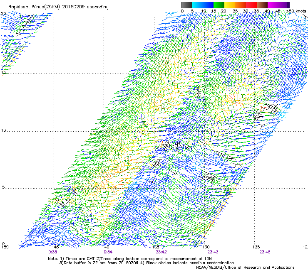Viewport: 308px width, 270px height.
Task: Click the latitude 15 axis label
Action: pyautogui.click(x=3, y=73)
